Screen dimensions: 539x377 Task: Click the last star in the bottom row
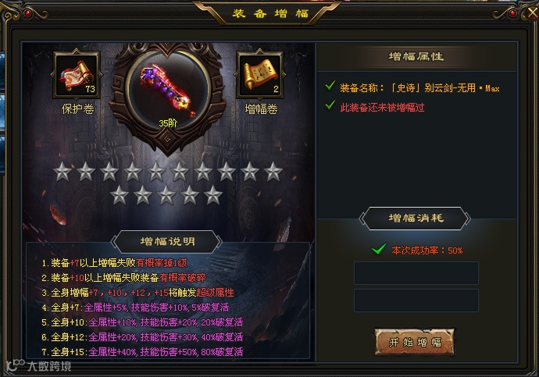click(213, 195)
